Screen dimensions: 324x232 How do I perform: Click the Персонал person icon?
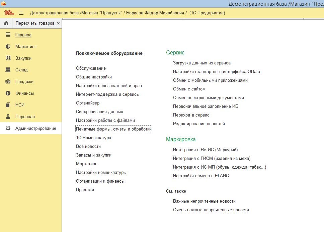point(8,117)
